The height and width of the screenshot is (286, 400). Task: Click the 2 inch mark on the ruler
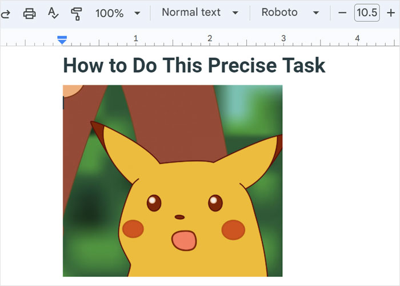210,38
